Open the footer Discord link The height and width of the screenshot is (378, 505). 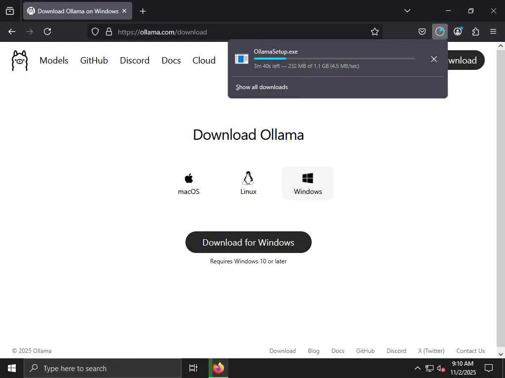[x=396, y=350]
